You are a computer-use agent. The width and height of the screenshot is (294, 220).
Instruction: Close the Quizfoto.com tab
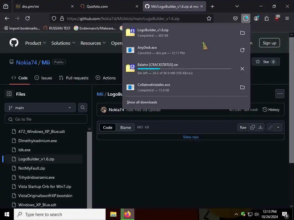[x=137, y=6]
